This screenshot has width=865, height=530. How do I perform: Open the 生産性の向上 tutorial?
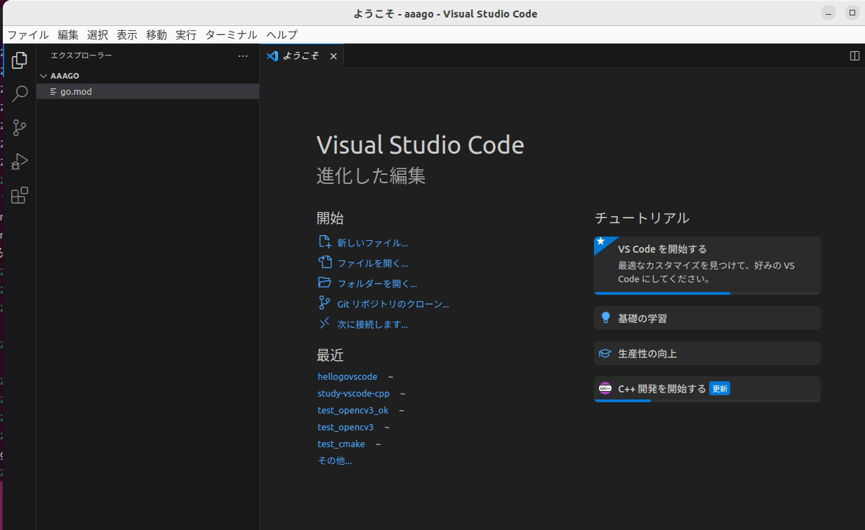[x=707, y=353]
